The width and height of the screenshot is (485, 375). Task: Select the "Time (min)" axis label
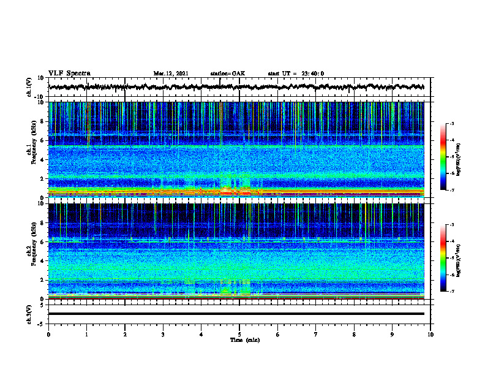[x=245, y=340]
